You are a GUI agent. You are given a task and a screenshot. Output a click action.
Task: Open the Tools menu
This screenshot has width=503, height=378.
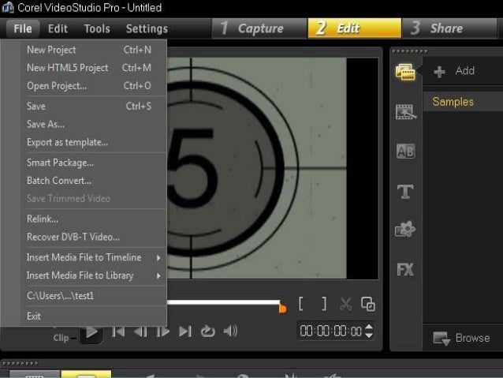[x=97, y=28]
